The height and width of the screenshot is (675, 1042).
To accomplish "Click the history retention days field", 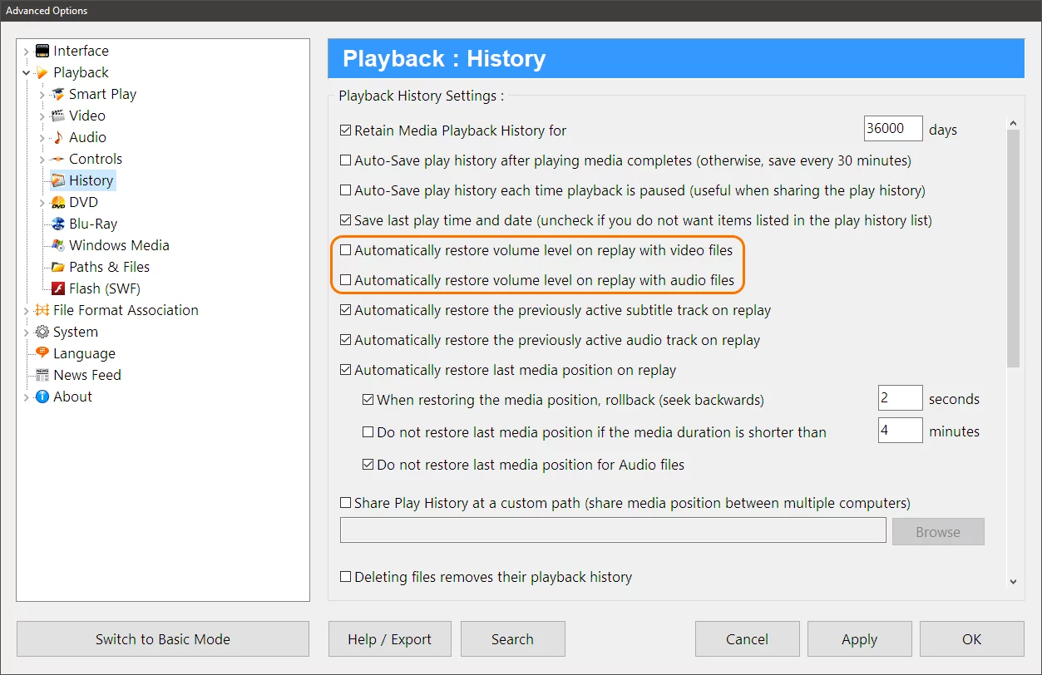I will [894, 129].
